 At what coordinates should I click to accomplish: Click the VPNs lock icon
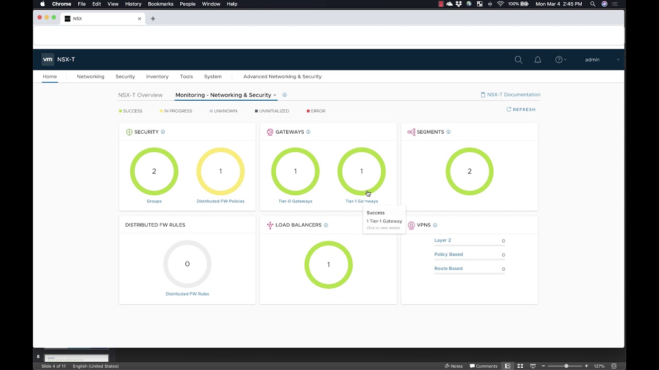411,225
